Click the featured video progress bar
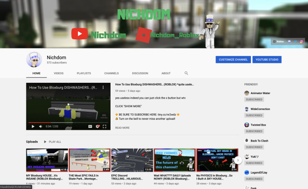308x189 pixels. tap(68, 123)
